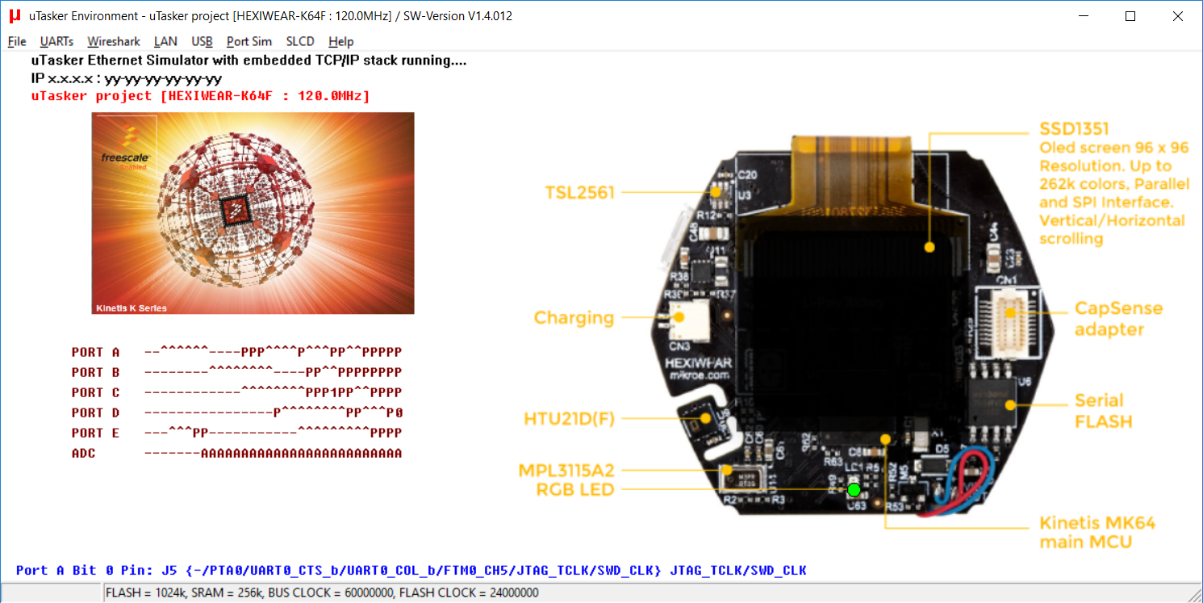Expand the Port Sim menu
The image size is (1203, 603).
click(x=249, y=41)
